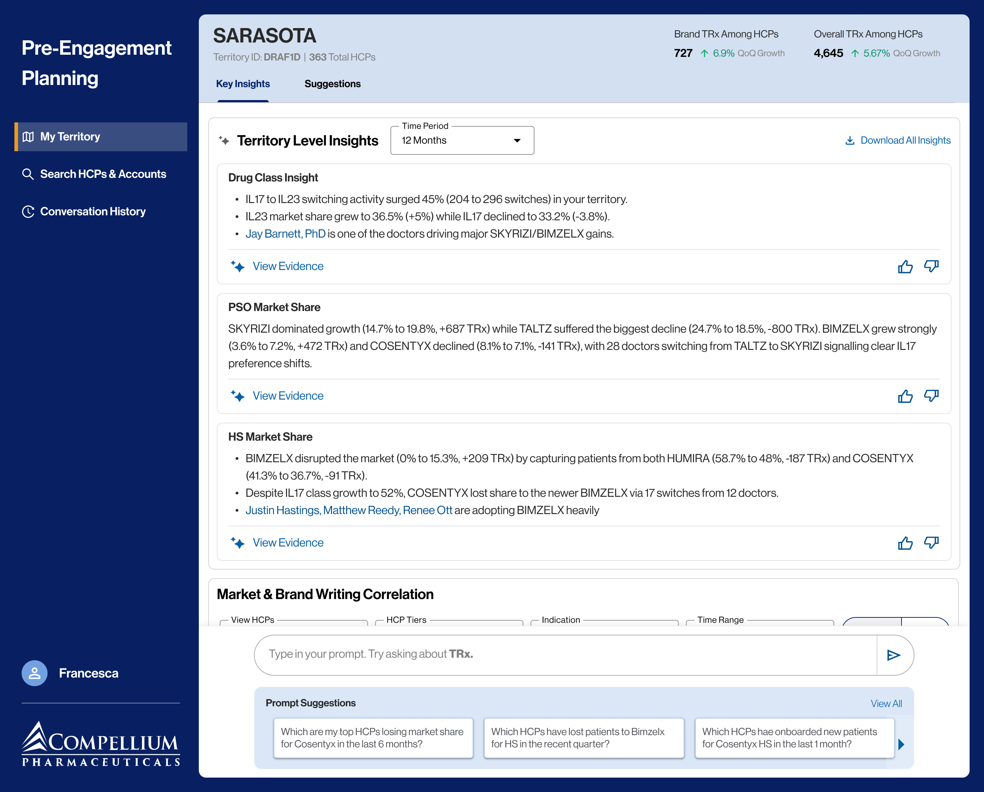Send the prompt with the arrow button

click(894, 655)
